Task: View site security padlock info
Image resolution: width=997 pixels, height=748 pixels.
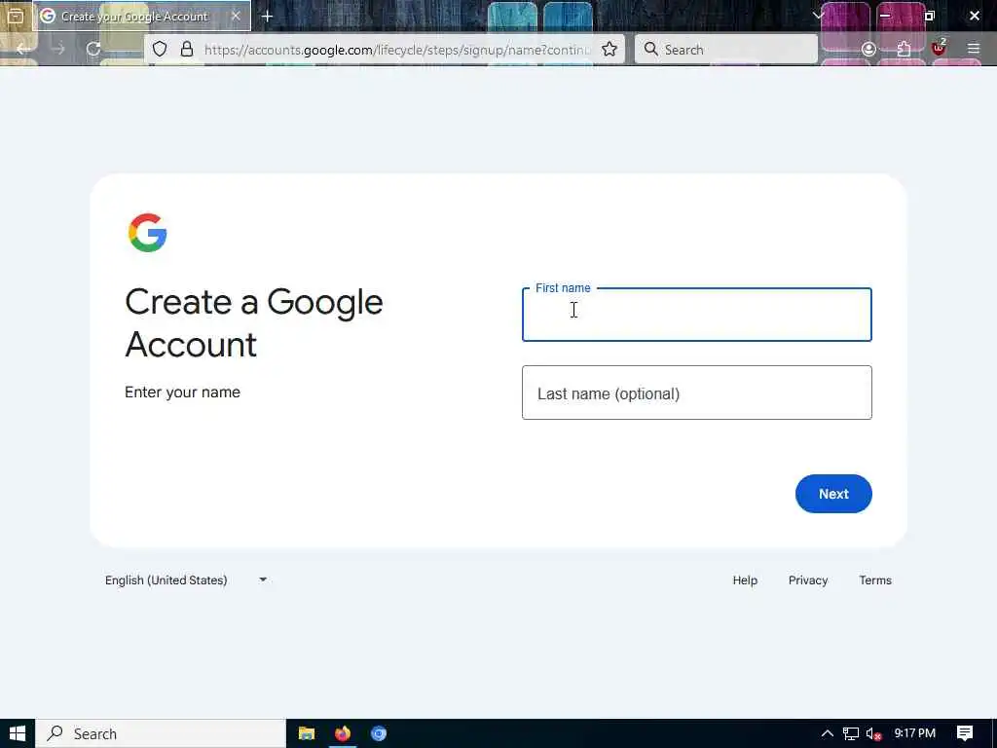Action: point(186,49)
